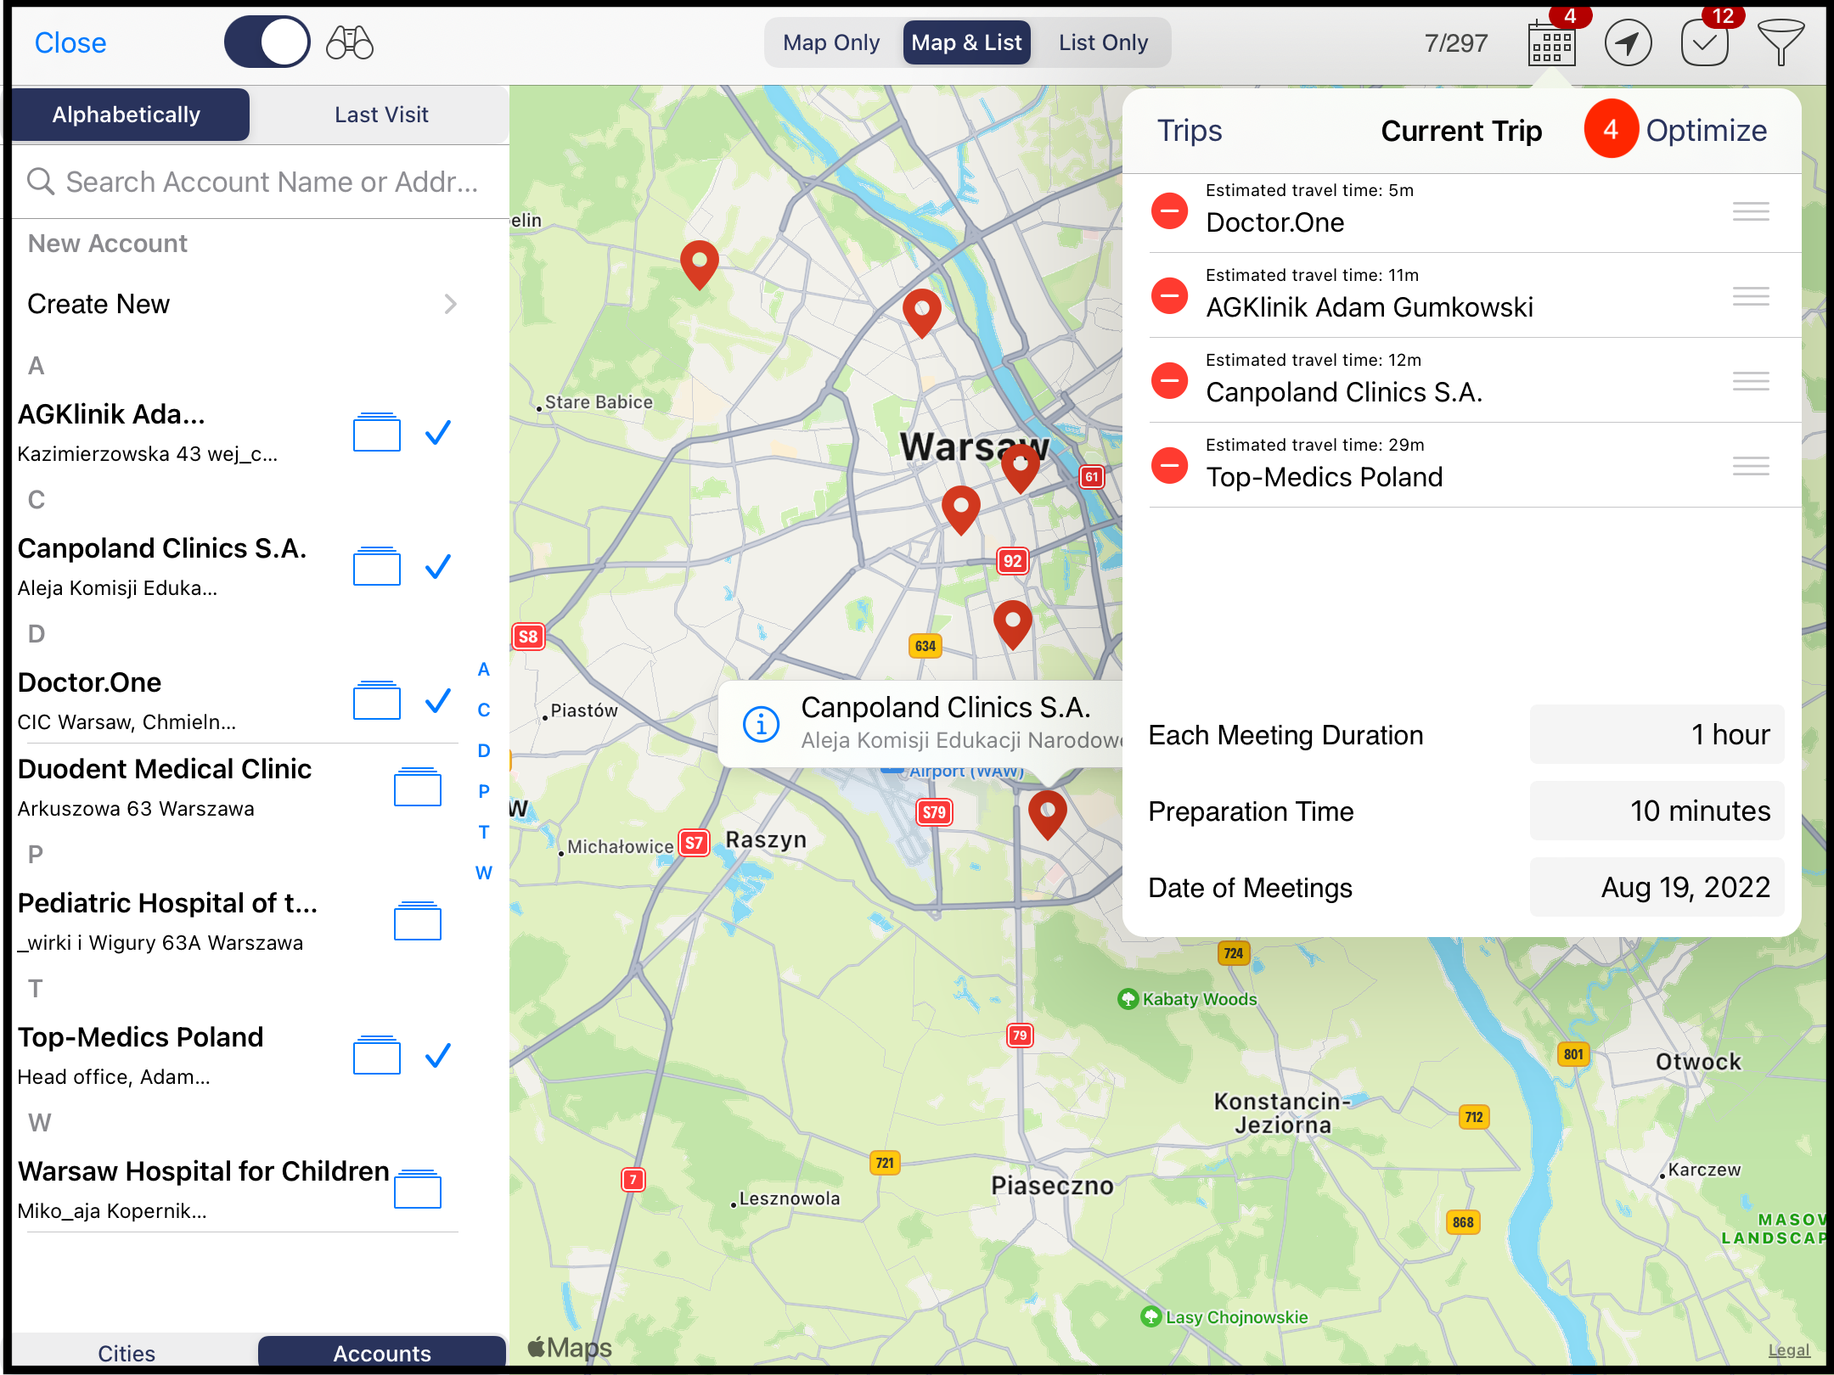Click the info icon for Canpoland Clinics

761,724
